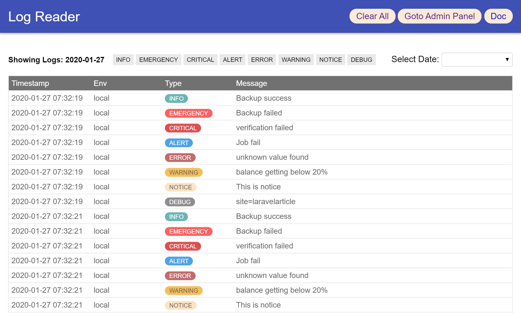The image size is (521, 313).
Task: Activate the NOTICE filter tab
Action: point(330,60)
